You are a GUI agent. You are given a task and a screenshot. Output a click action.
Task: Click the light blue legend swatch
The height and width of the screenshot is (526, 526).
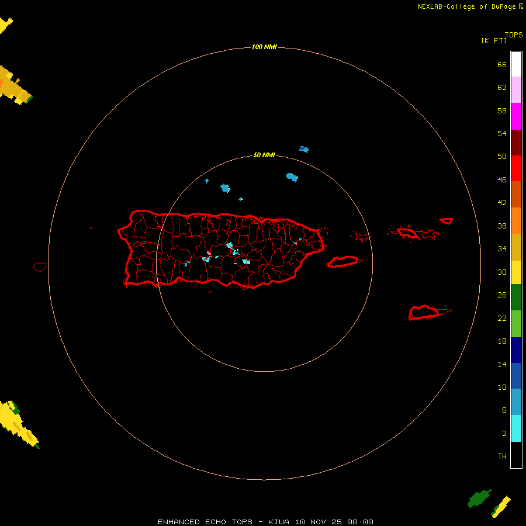coord(516,402)
